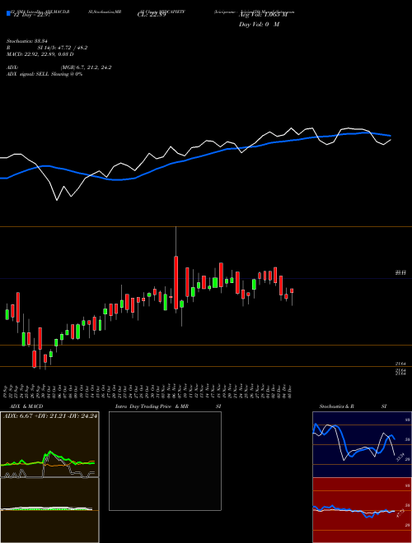Click the 21.64 price label on the axis
The image size is (412, 543).
[400, 364]
